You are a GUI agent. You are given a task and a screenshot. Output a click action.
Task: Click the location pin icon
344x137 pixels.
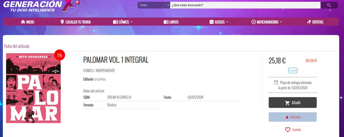click(62, 22)
